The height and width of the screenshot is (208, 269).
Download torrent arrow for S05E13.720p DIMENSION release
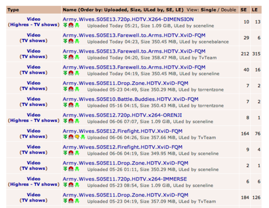point(65,25)
